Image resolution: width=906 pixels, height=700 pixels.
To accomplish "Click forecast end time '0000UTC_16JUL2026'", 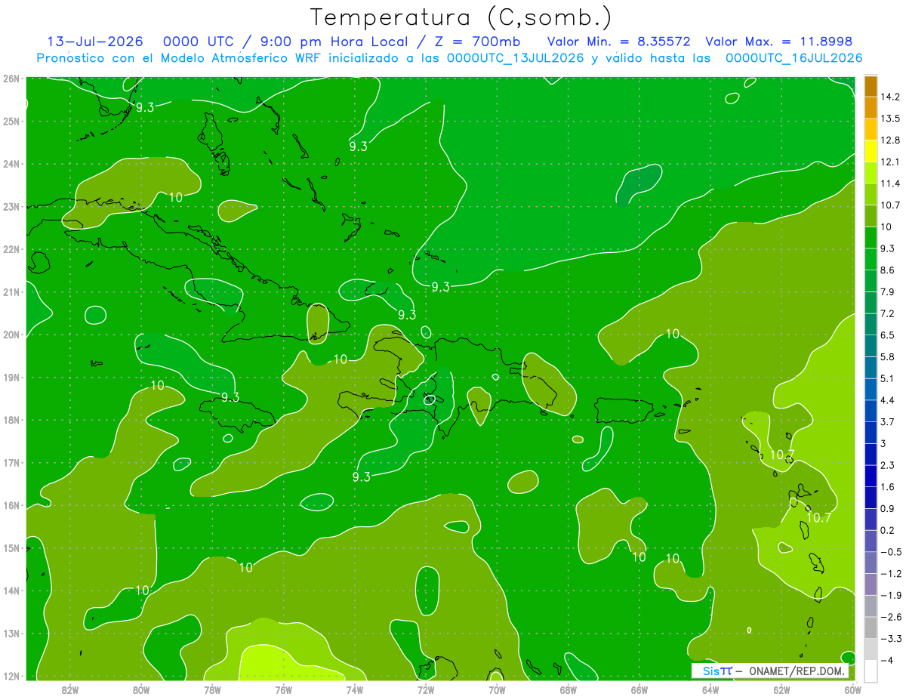I will [794, 57].
